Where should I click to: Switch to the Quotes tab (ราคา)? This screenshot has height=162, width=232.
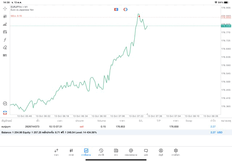click(x=56, y=152)
